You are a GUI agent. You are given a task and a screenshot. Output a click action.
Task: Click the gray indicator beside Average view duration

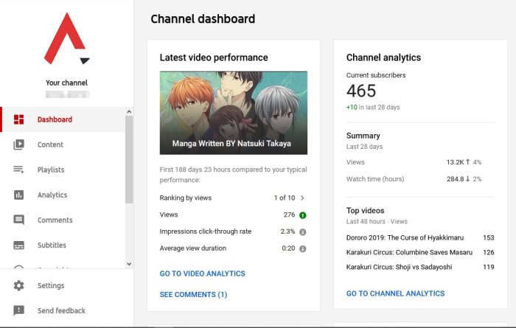pos(302,248)
